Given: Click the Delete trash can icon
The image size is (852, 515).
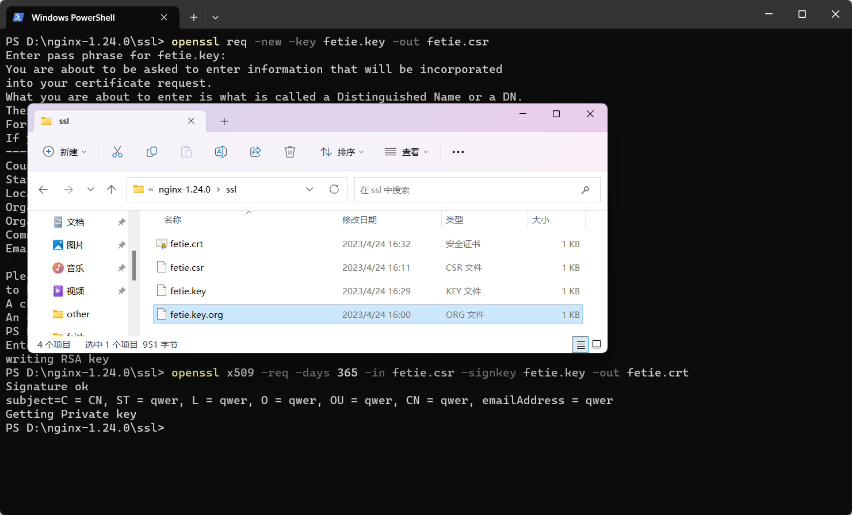Looking at the screenshot, I should click(x=290, y=152).
